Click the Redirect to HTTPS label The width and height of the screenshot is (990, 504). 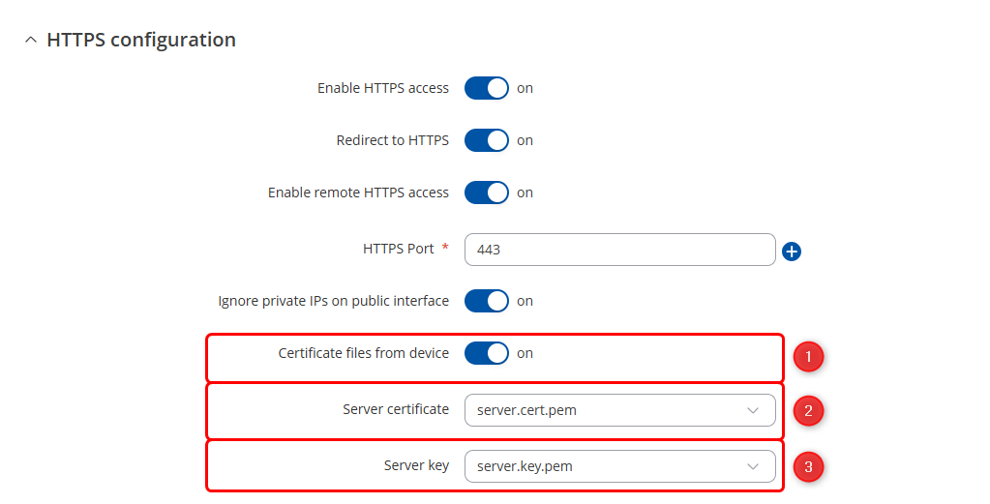coord(392,140)
